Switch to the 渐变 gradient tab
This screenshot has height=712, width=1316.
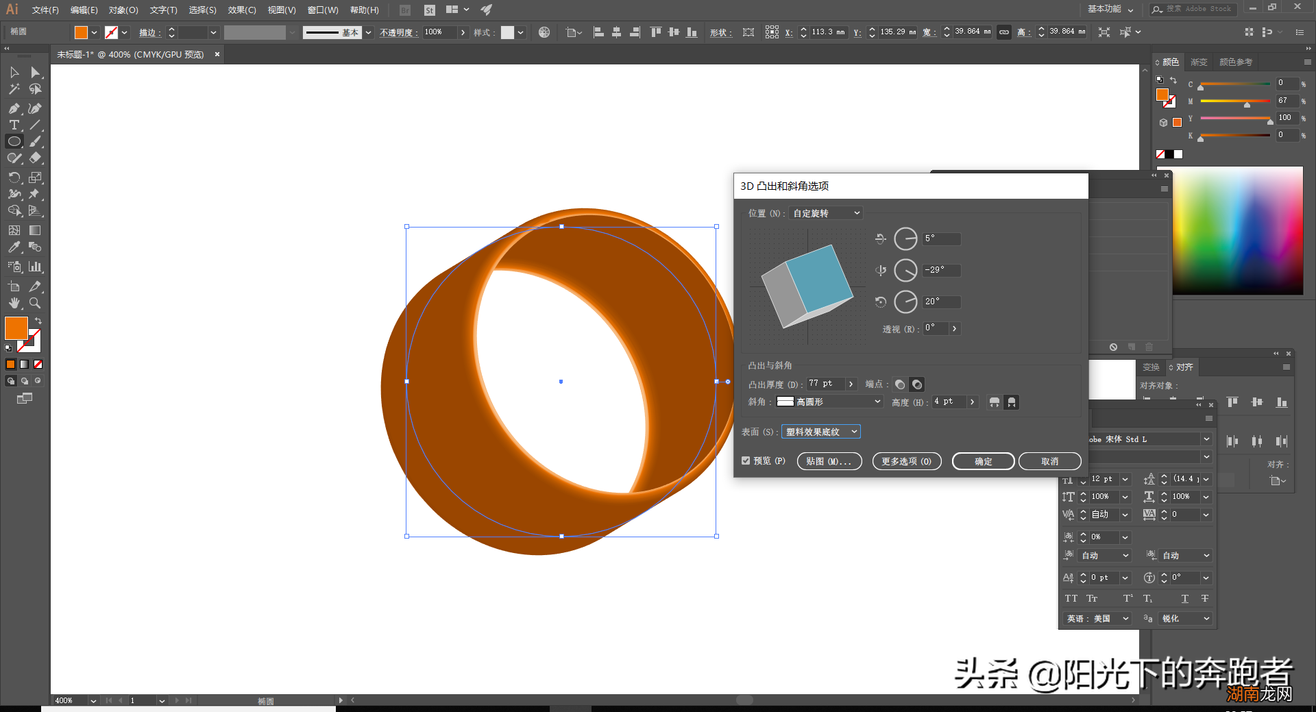(1199, 62)
